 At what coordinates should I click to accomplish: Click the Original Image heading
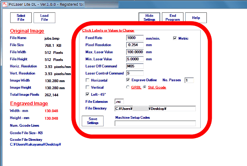[27, 31]
